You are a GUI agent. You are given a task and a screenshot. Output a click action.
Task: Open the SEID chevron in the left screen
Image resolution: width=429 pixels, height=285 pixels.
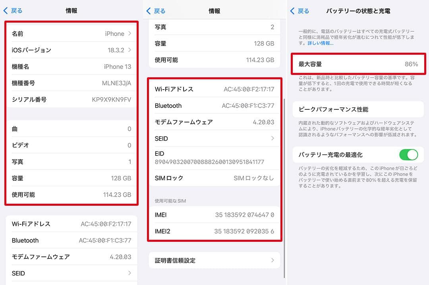coord(129,273)
